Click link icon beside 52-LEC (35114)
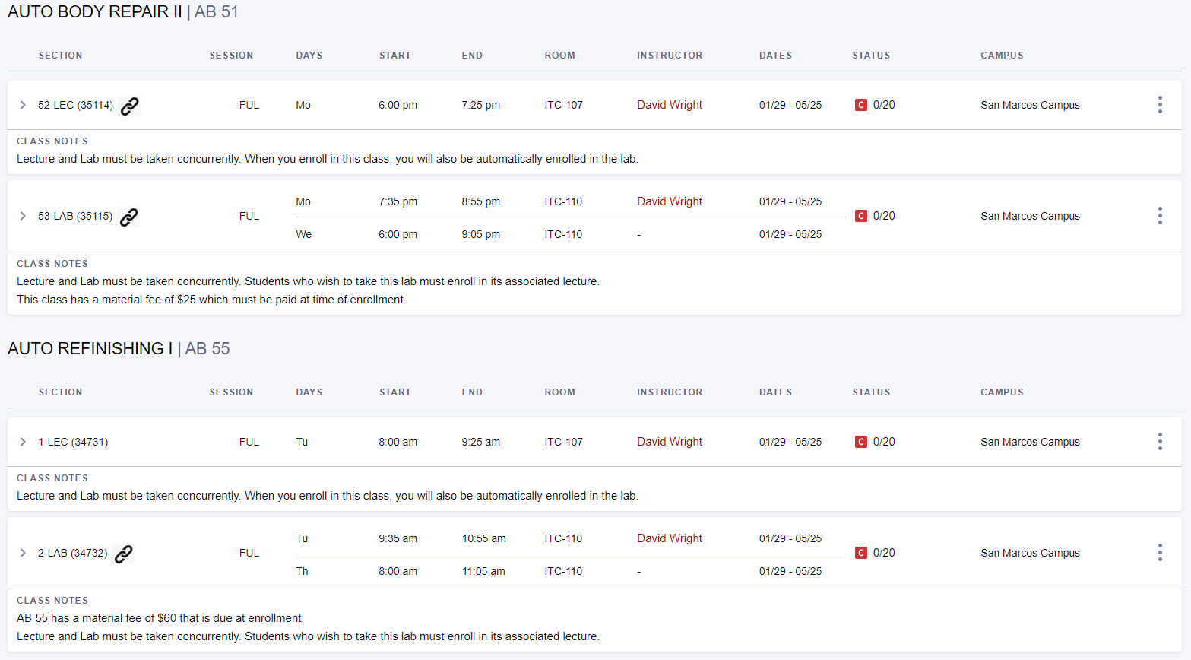 [130, 106]
